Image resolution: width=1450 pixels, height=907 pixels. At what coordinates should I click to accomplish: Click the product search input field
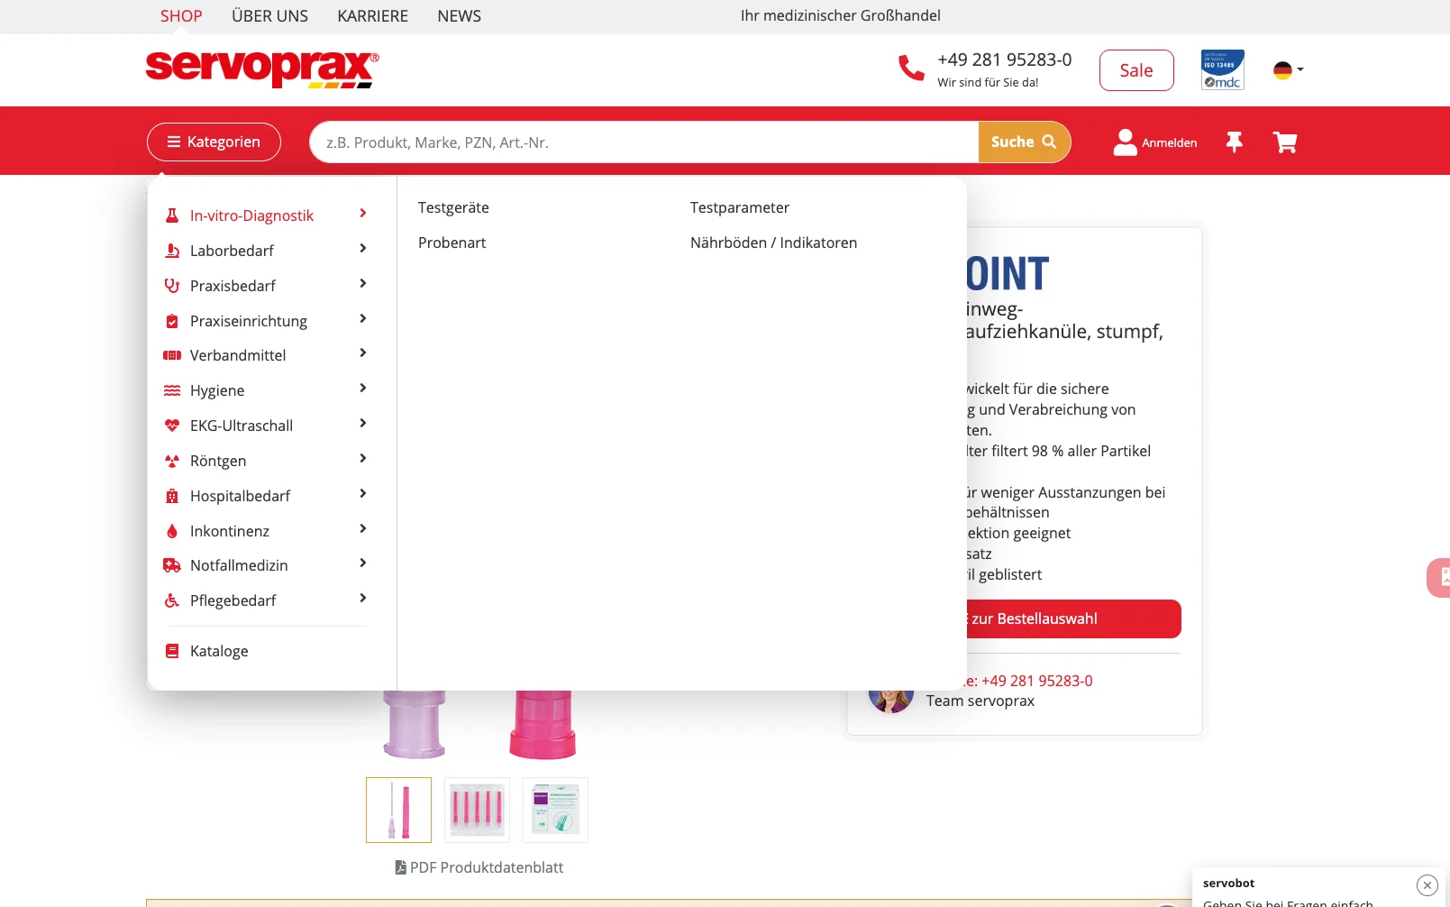643,142
